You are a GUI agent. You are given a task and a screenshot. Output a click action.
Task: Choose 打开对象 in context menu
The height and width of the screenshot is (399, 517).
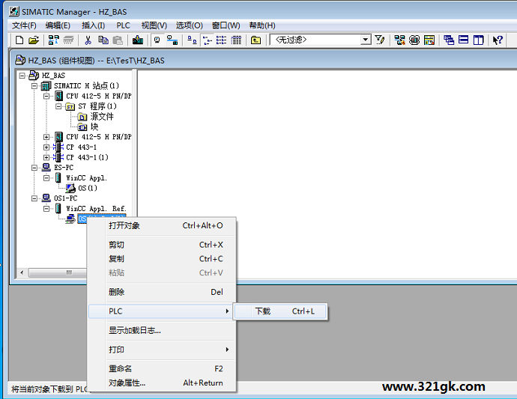pyautogui.click(x=163, y=225)
